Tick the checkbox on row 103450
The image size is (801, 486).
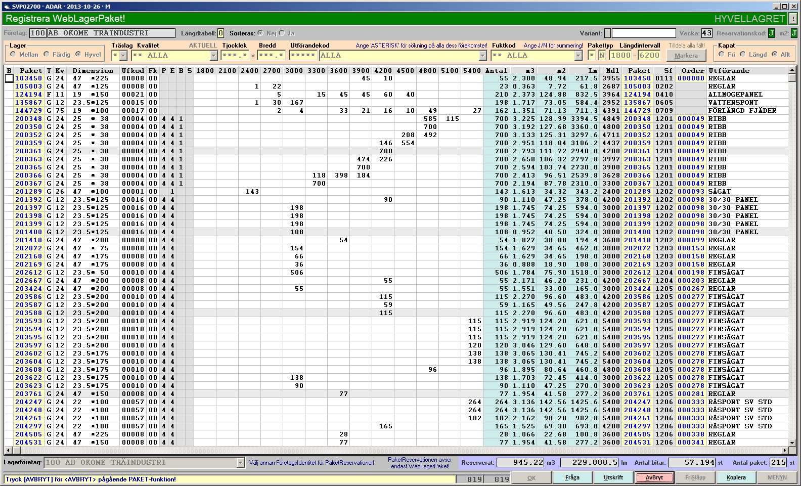point(9,78)
